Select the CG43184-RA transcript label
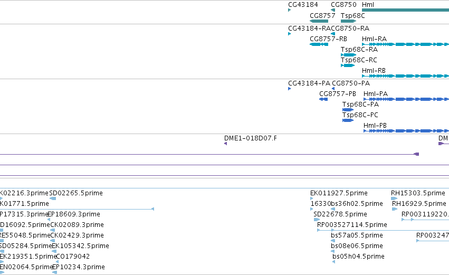Viewport: 449px width, 275px height. (x=310, y=29)
